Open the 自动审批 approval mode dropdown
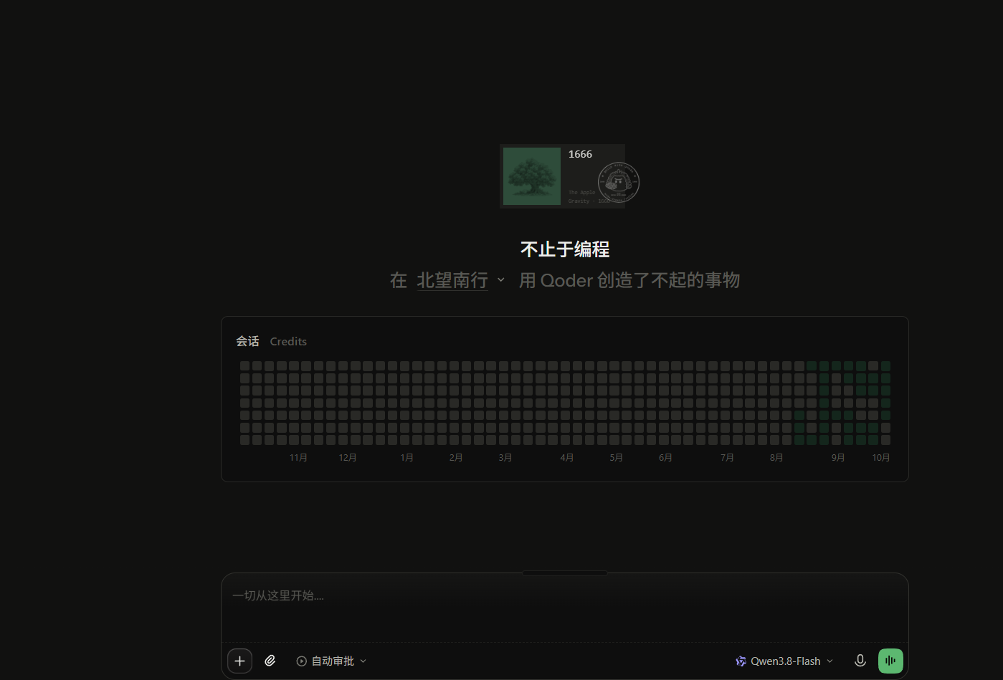Viewport: 1003px width, 680px height. click(331, 661)
